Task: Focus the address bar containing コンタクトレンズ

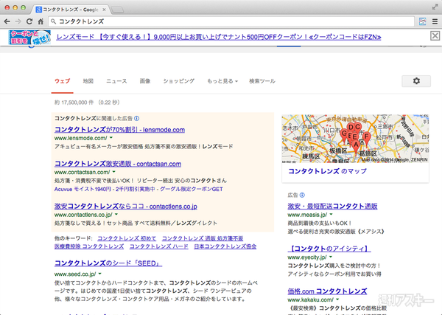Action: pyautogui.click(x=231, y=21)
